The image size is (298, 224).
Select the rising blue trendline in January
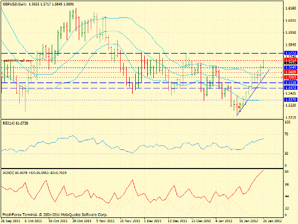[x=254, y=92]
